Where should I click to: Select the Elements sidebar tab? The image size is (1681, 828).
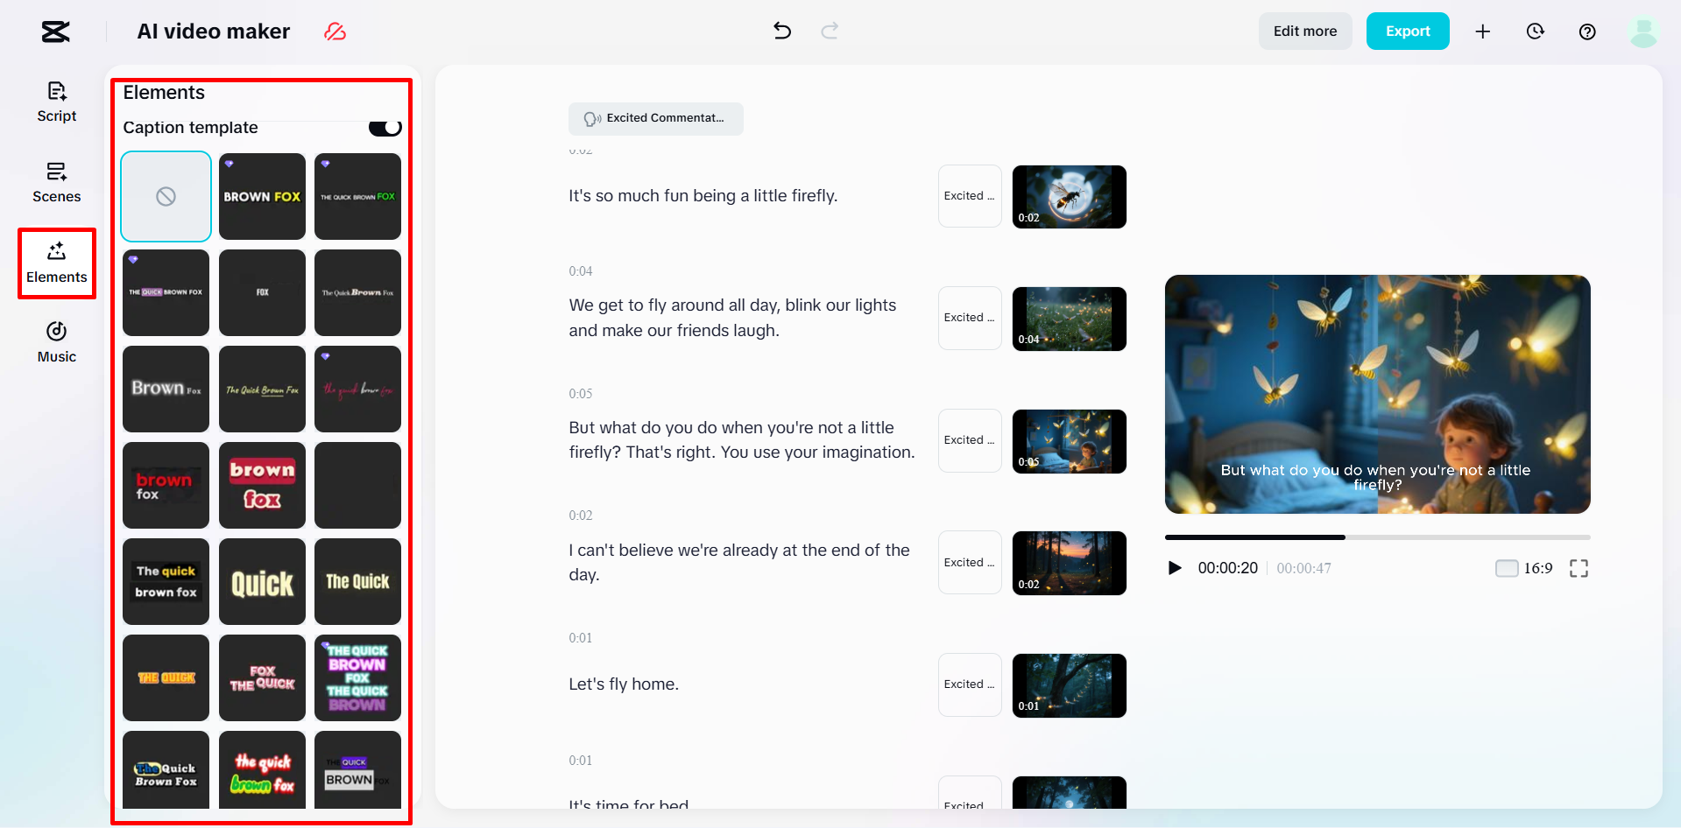pos(57,263)
